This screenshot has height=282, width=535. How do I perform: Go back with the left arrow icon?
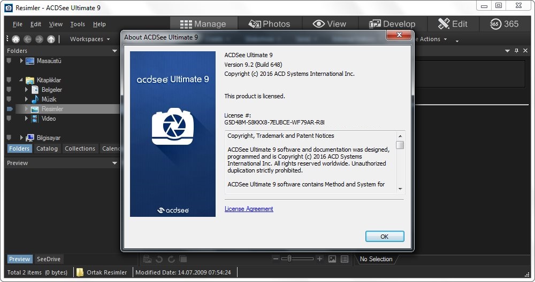(x=28, y=39)
